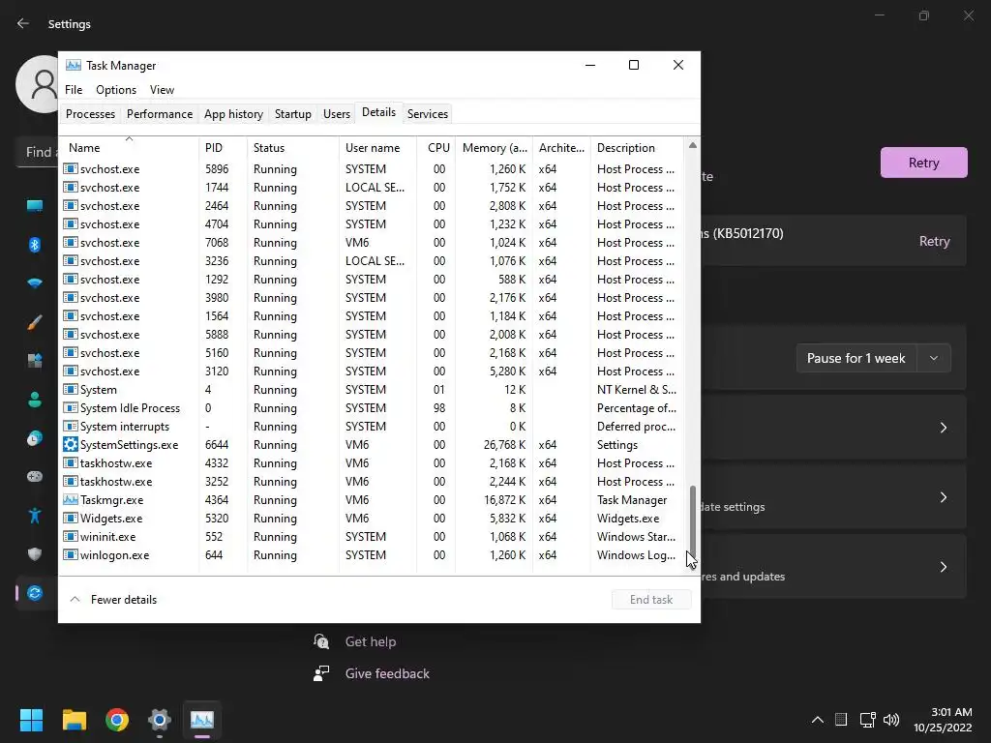Screen dimensions: 991x743
Task: Select the taskhostw.exe row with PID 4332
Action: point(372,463)
